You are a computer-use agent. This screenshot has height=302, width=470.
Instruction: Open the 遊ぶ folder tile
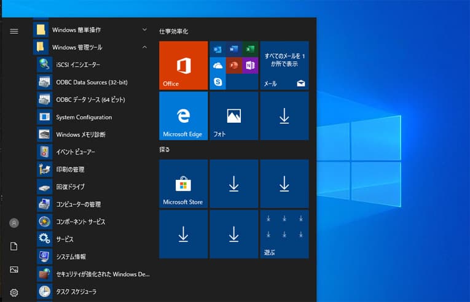point(284,234)
